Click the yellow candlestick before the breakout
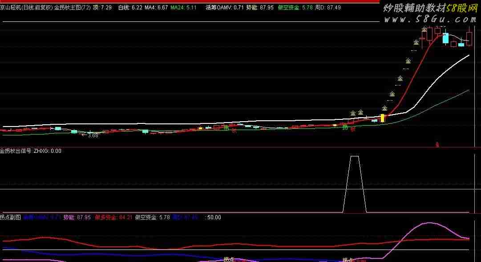The height and width of the screenshot is (262, 481). click(x=382, y=118)
